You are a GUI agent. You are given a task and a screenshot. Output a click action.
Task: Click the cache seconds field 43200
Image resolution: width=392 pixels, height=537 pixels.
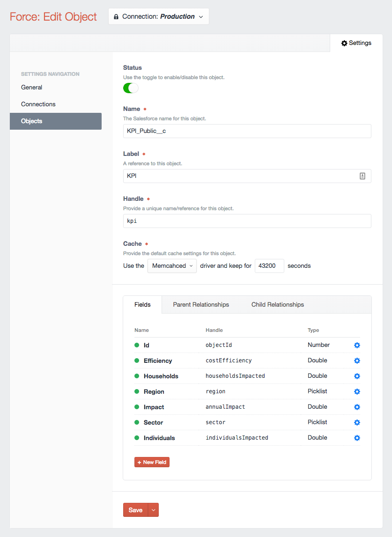269,266
